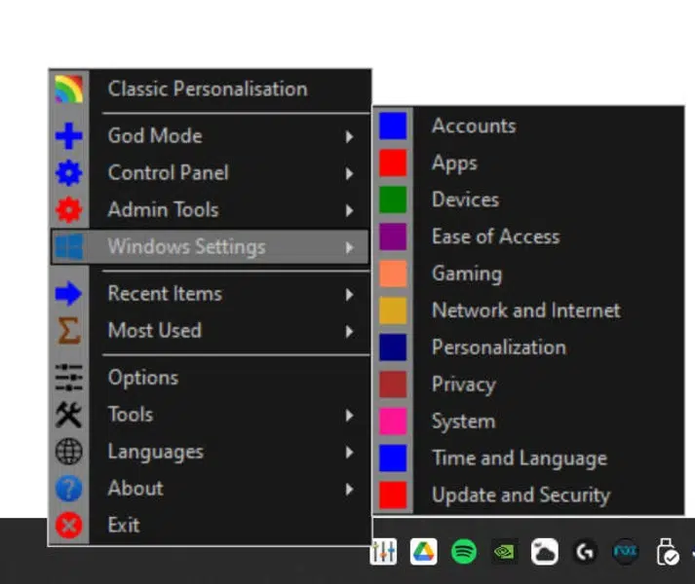The image size is (695, 584).
Task: Expand the God Mode submenu arrow
Action: 349,136
